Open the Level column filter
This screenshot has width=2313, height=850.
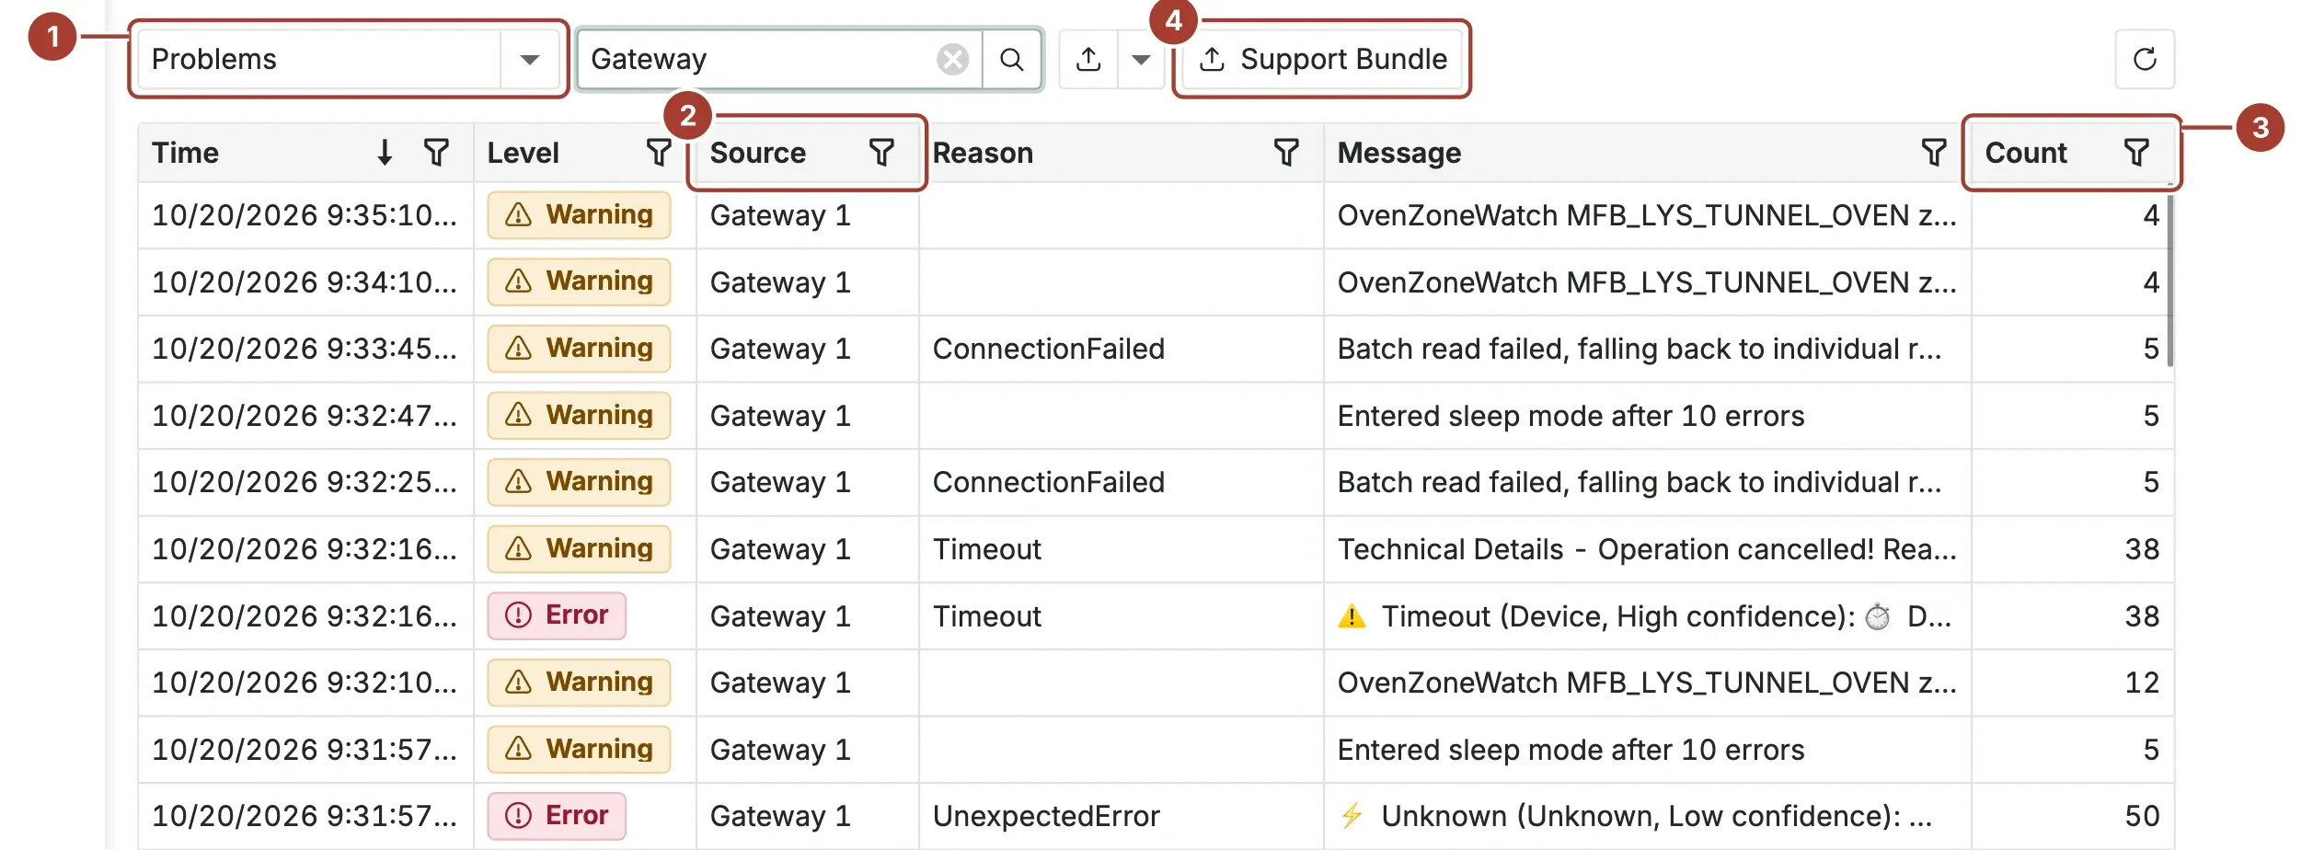click(x=659, y=153)
